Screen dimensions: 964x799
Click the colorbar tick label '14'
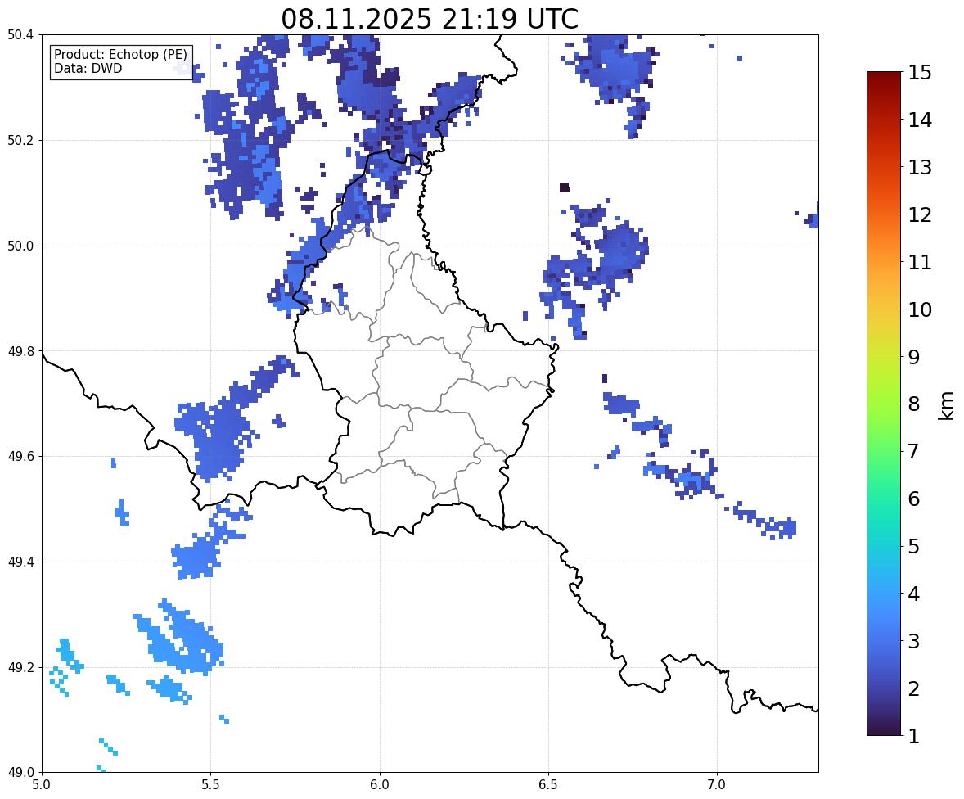pos(920,120)
